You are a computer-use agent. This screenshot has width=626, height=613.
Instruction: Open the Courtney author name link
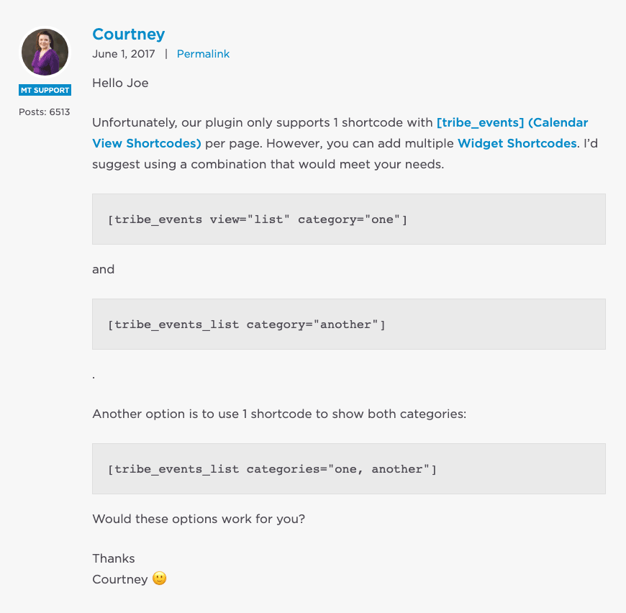pos(129,35)
